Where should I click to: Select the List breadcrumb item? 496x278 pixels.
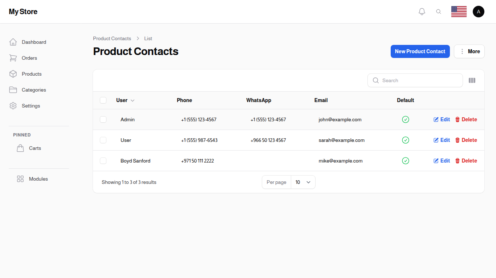pyautogui.click(x=148, y=38)
